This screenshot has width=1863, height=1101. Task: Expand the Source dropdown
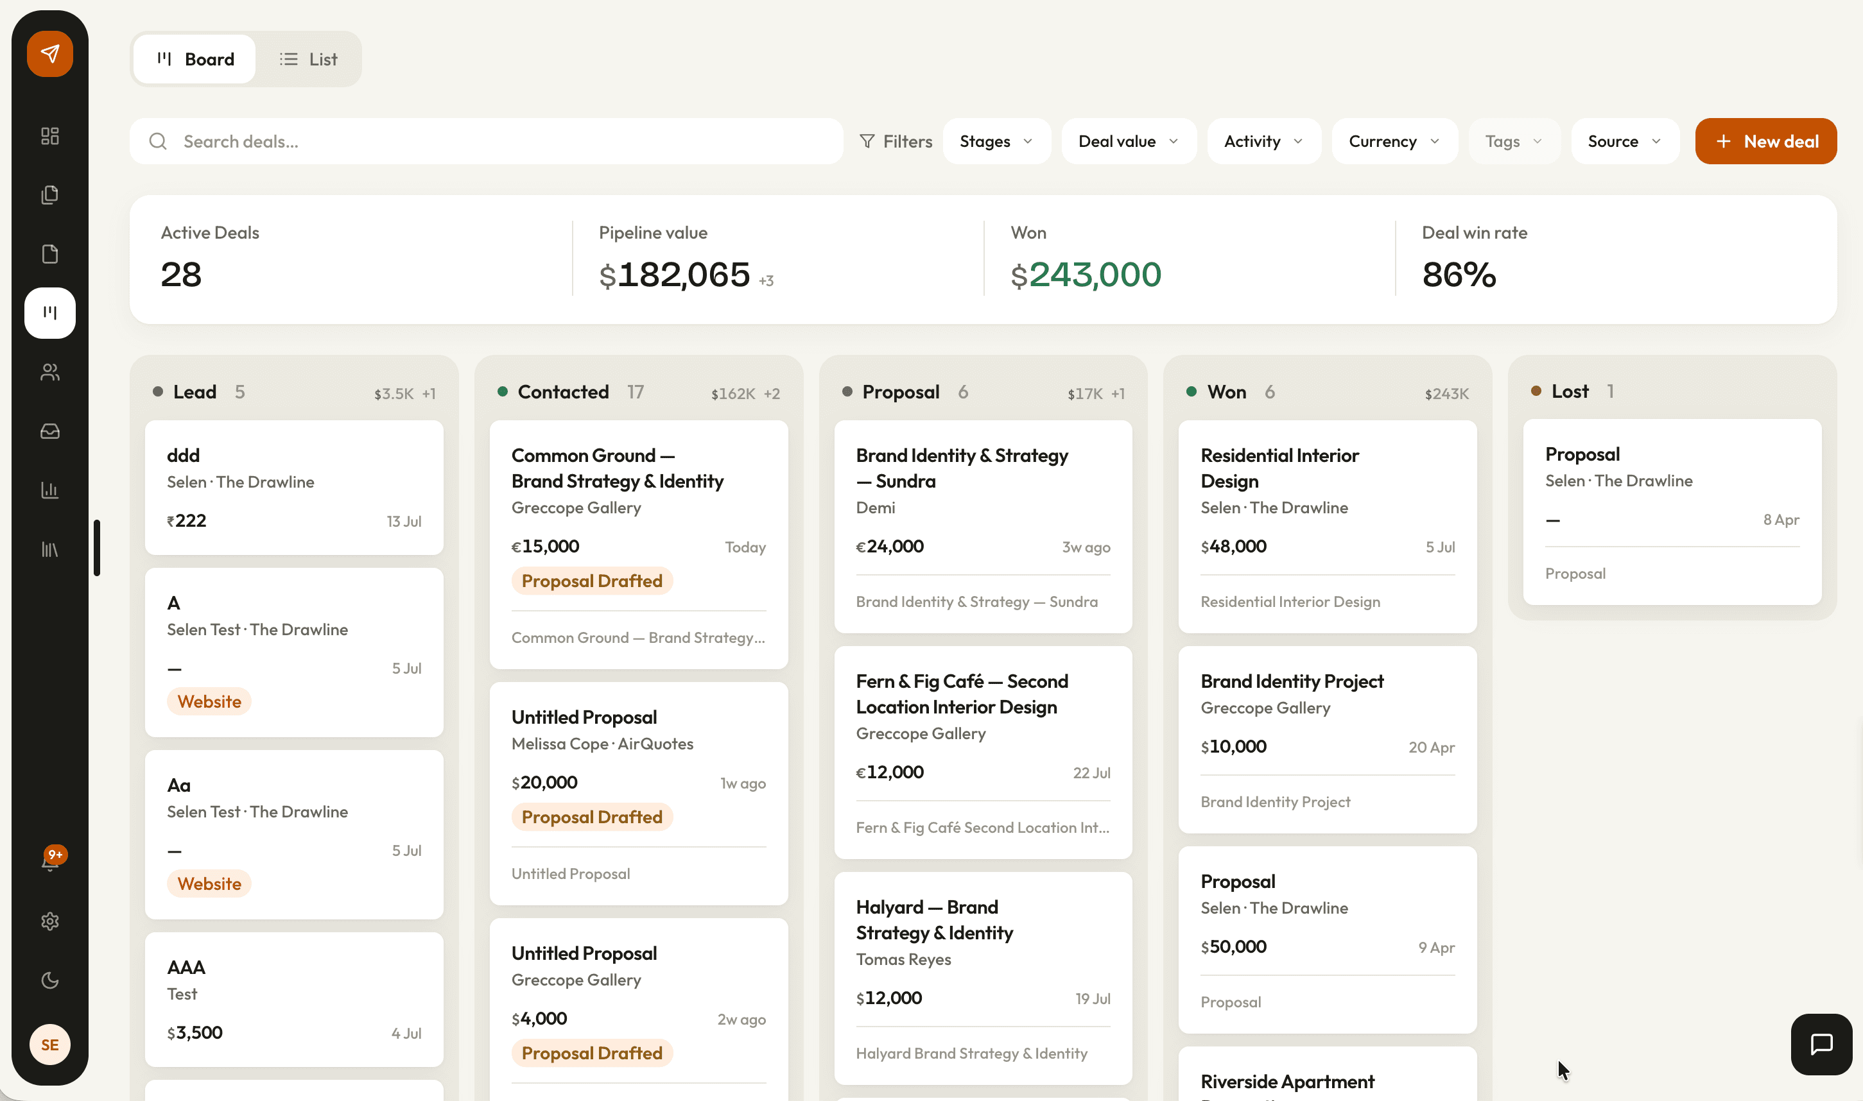pyautogui.click(x=1624, y=141)
